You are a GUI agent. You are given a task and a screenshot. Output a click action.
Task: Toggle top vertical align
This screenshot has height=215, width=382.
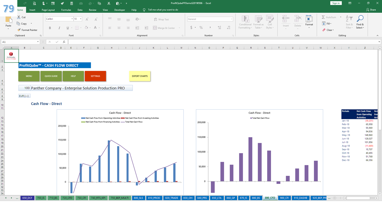[110, 19]
